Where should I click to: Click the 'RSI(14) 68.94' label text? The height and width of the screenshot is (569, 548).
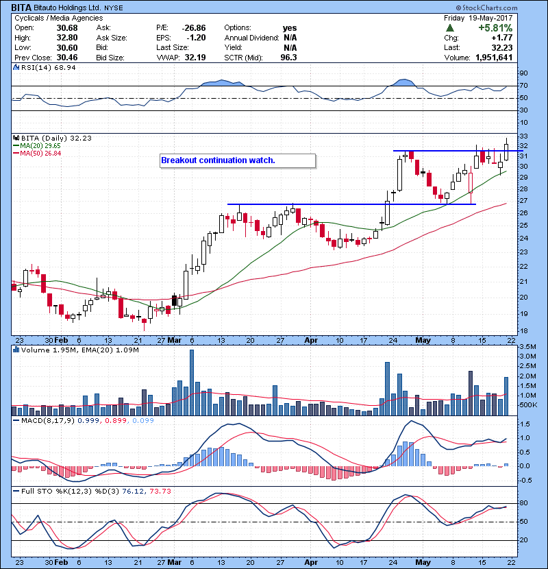(x=48, y=67)
